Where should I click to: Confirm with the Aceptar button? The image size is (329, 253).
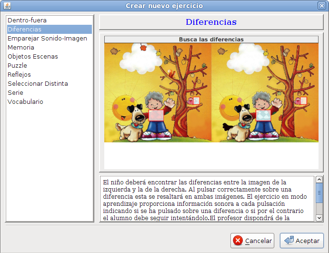tap(302, 241)
